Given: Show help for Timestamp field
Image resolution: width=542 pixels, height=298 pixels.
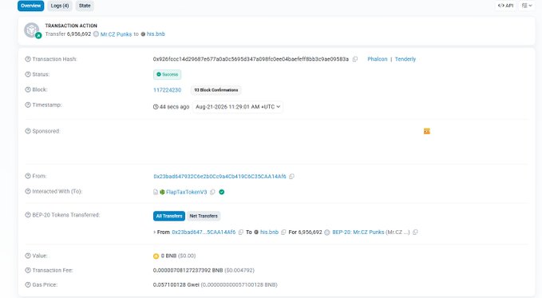Looking at the screenshot, I should [x=28, y=105].
